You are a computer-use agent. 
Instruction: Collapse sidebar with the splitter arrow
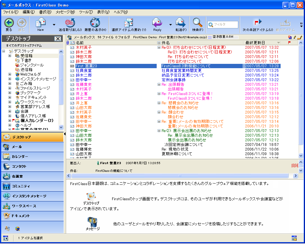coord(65,134)
